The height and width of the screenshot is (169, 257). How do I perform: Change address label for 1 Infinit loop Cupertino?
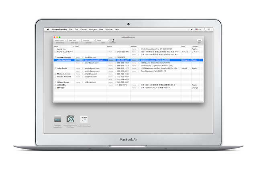click(135, 49)
